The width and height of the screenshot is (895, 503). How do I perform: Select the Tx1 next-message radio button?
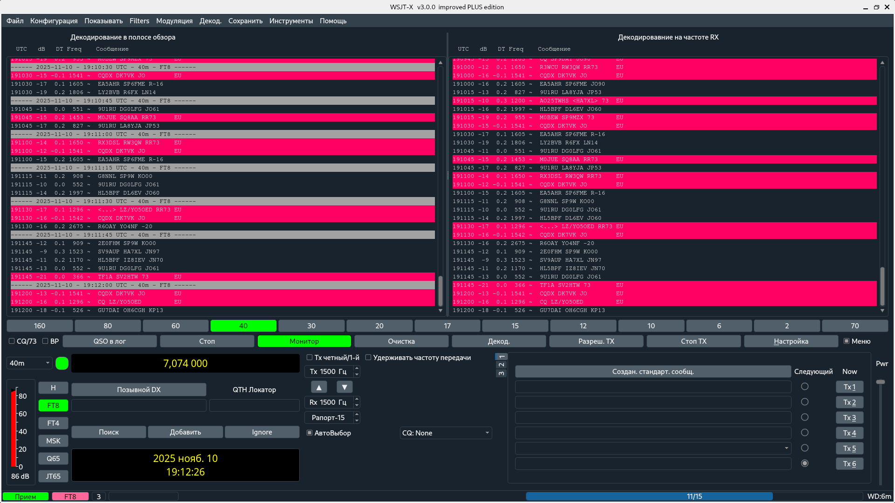[805, 387]
